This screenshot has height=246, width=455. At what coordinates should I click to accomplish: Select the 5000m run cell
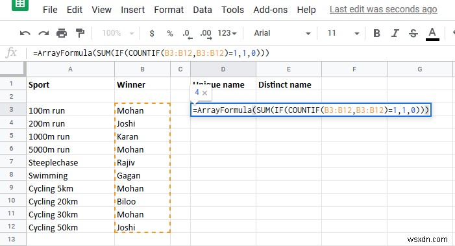tap(70, 149)
